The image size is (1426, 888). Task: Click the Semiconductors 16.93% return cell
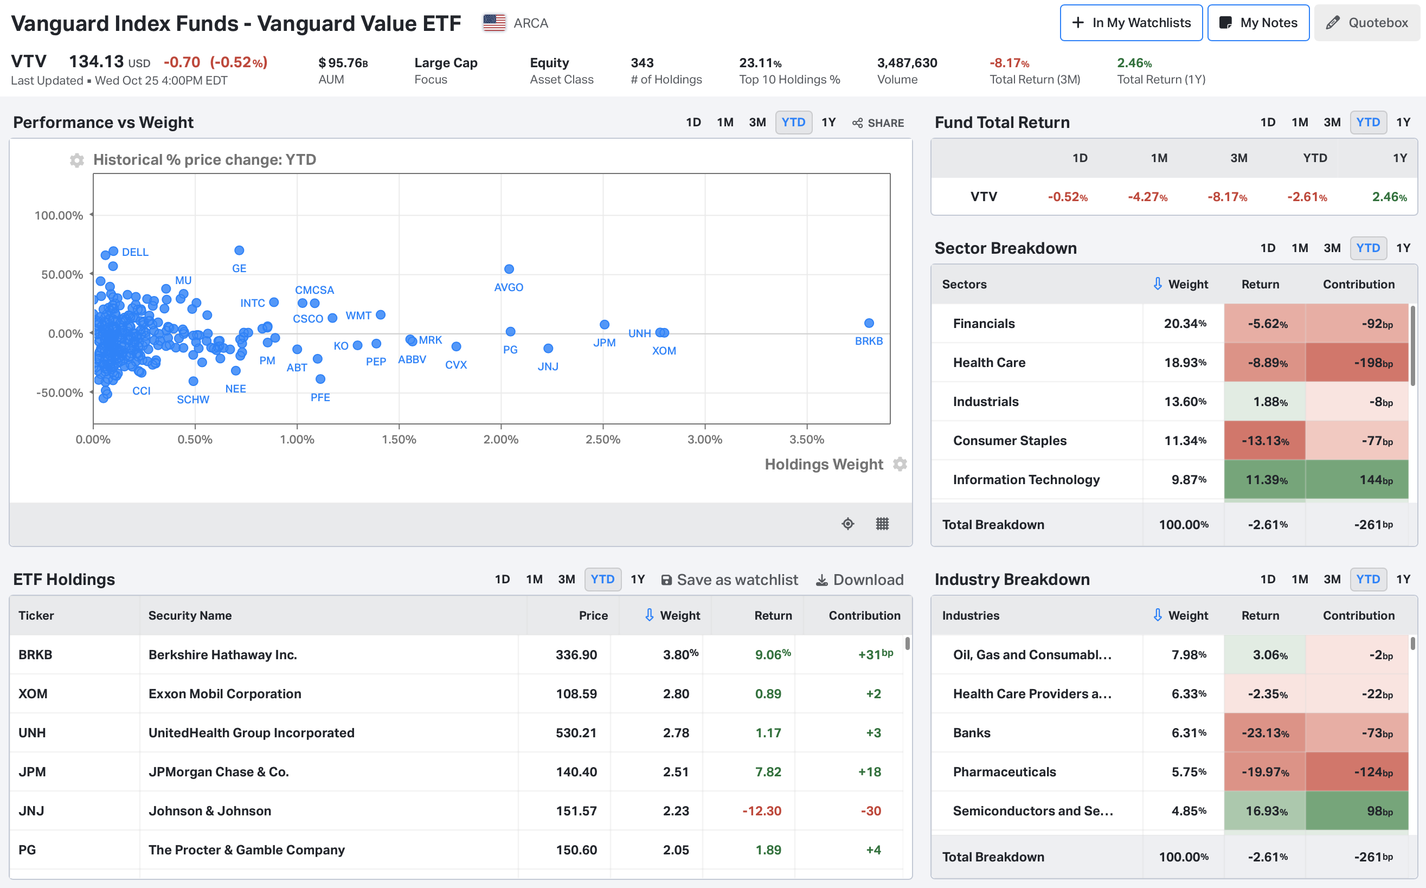1264,810
